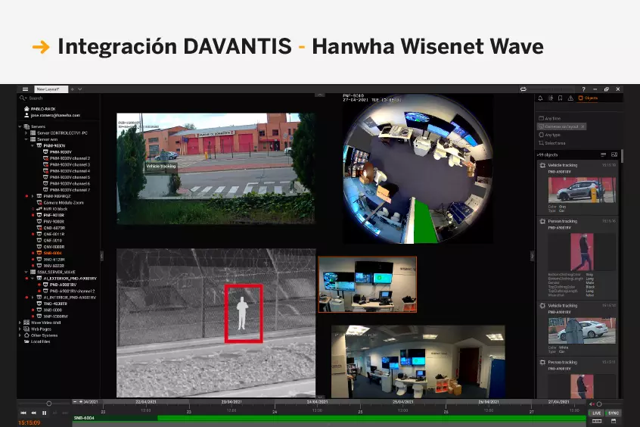This screenshot has height=427, width=640.
Task: Open the search filter magnifier dropdown
Action: 23,98
